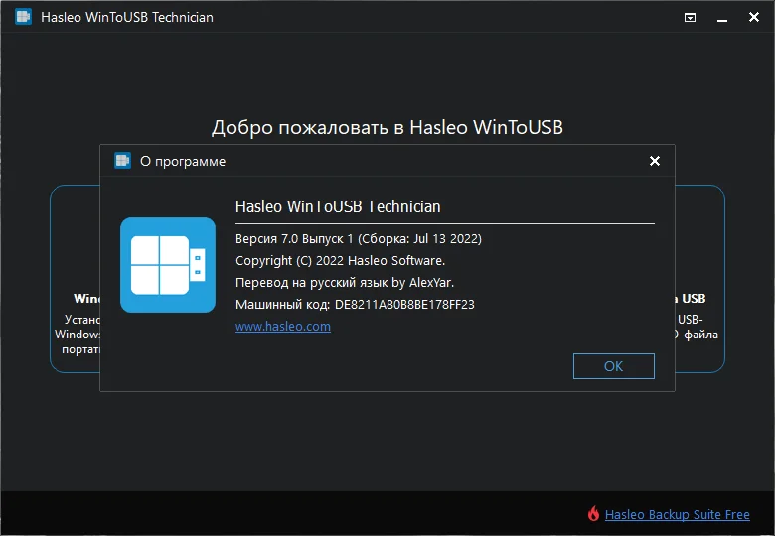The image size is (775, 536).
Task: Close the «О программе» dialog with X
Action: tap(655, 161)
